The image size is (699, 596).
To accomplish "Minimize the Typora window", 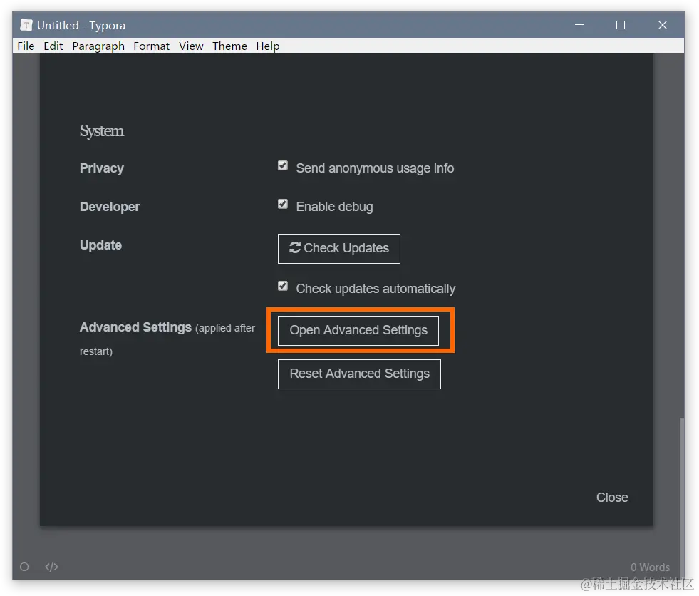I will [x=579, y=25].
